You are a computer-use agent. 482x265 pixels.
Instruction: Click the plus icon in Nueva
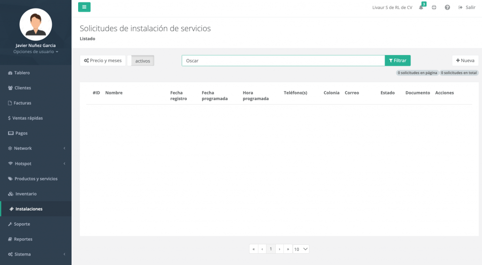coord(458,61)
